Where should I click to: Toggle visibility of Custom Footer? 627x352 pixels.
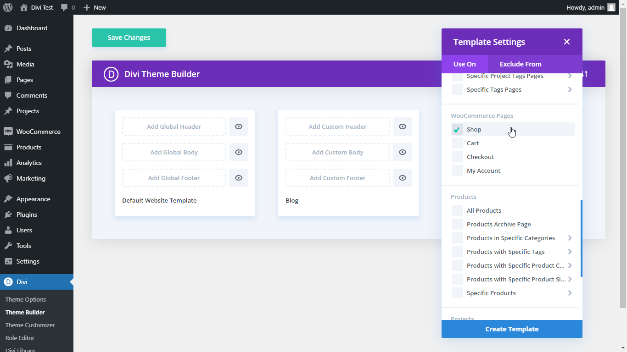403,178
